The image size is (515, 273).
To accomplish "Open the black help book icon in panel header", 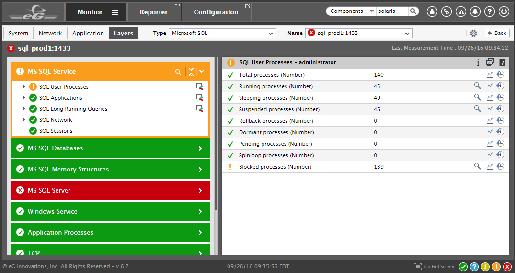I will [502, 63].
